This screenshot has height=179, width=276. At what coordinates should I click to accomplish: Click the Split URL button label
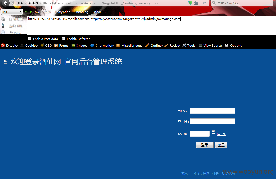(x=16, y=26)
